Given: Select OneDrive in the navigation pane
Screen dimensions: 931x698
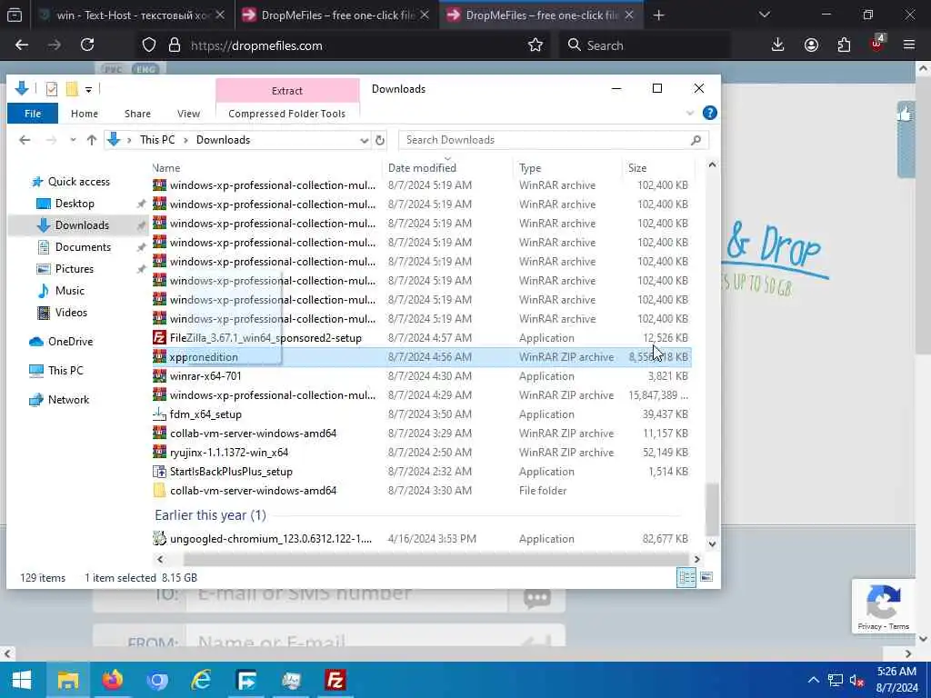Looking at the screenshot, I should [x=70, y=342].
